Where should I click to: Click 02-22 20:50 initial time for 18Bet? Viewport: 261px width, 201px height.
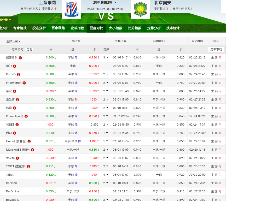pos(197,175)
